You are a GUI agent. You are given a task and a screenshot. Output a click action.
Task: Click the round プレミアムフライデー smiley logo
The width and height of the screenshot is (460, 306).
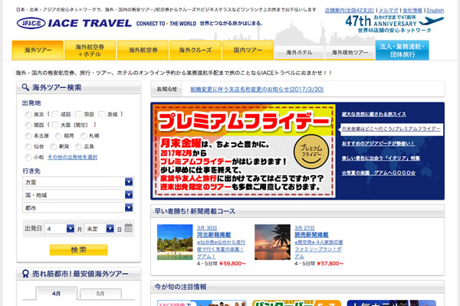[x=311, y=151]
